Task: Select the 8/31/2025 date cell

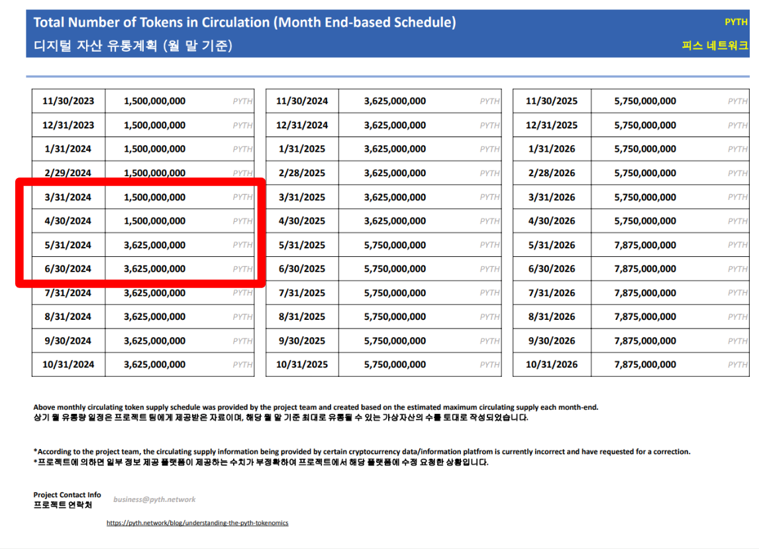Action: pyautogui.click(x=302, y=317)
